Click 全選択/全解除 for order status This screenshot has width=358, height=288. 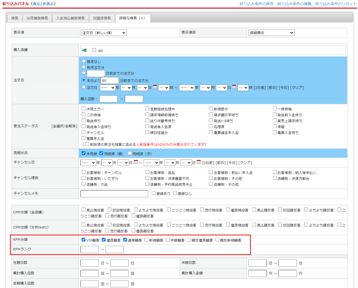pyautogui.click(x=64, y=126)
